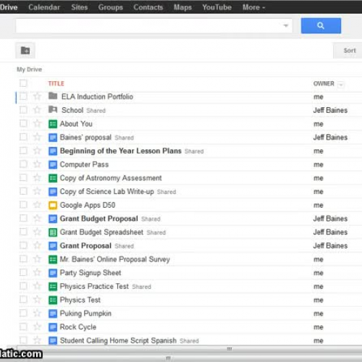Click Mr. Baines' Online Proposal Survey icon

[x=53, y=259]
